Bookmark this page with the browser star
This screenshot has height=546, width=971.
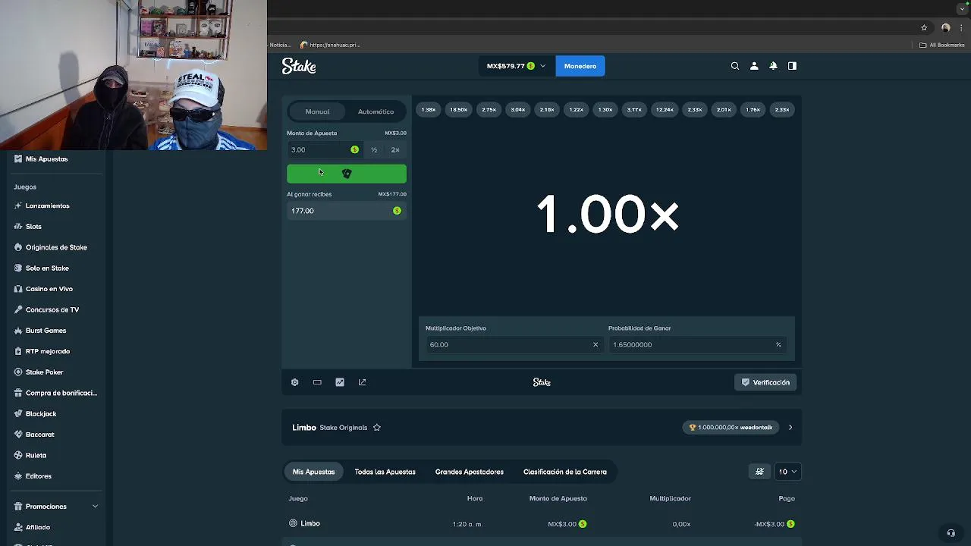coord(924,28)
